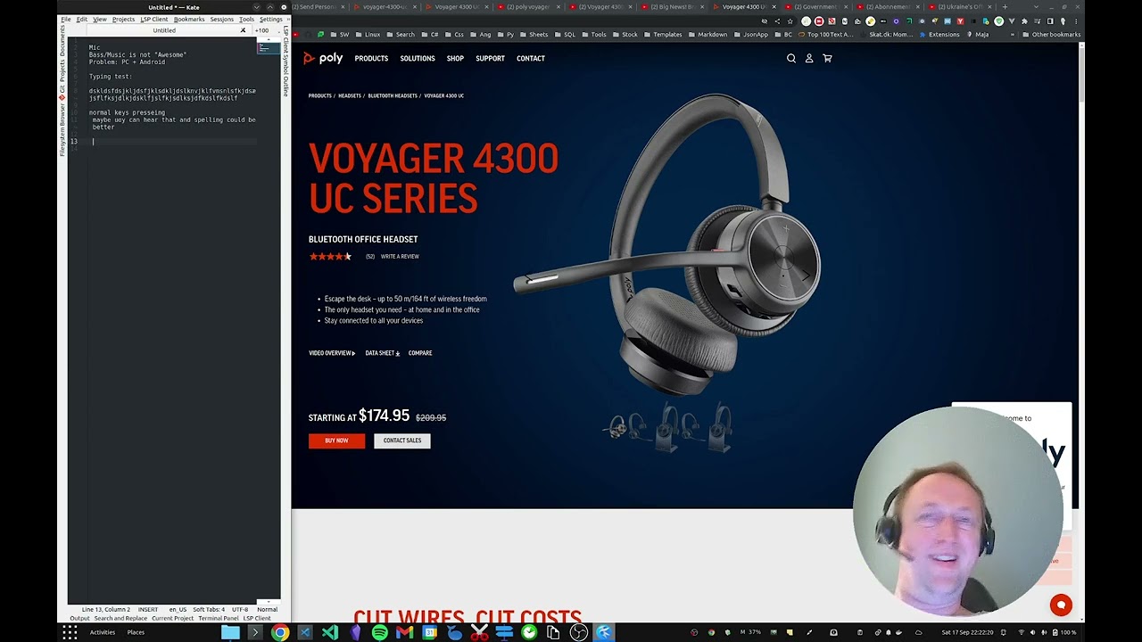This screenshot has width=1142, height=642.
Task: Toggle INSERT mode in Kate status bar
Action: (x=148, y=610)
